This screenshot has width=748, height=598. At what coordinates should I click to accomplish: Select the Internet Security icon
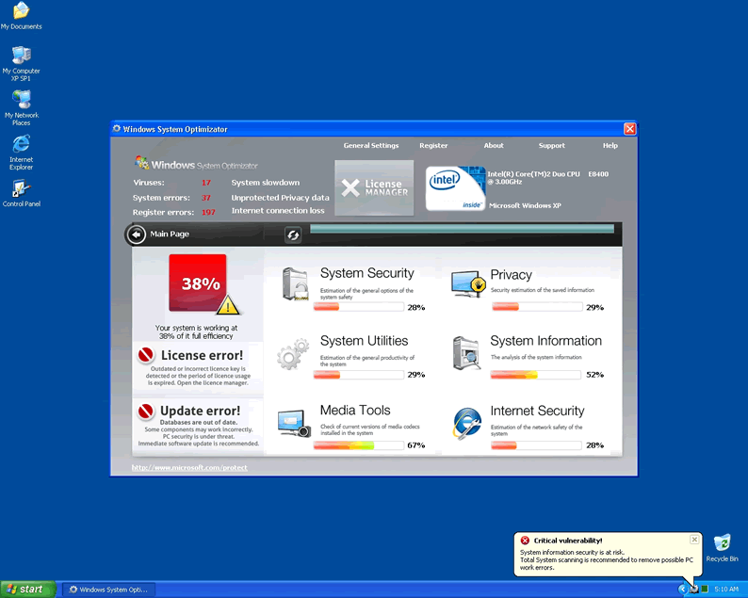click(x=467, y=423)
